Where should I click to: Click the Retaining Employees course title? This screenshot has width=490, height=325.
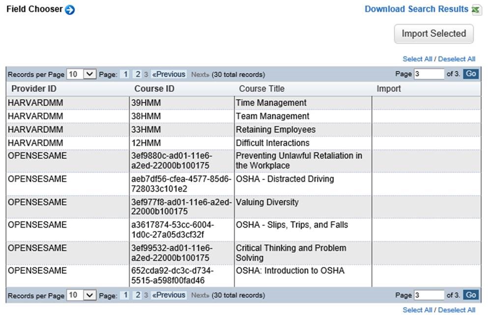point(276,130)
